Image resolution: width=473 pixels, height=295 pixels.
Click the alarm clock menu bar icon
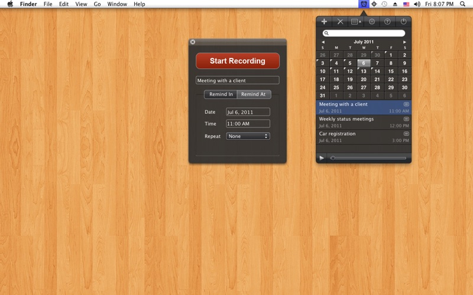click(364, 4)
